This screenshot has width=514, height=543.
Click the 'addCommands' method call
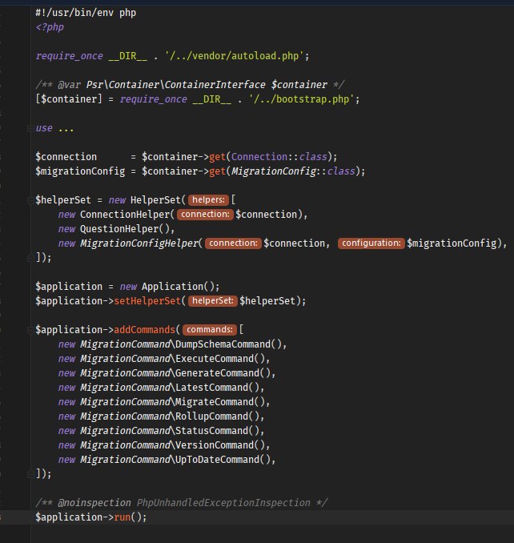[145, 329]
